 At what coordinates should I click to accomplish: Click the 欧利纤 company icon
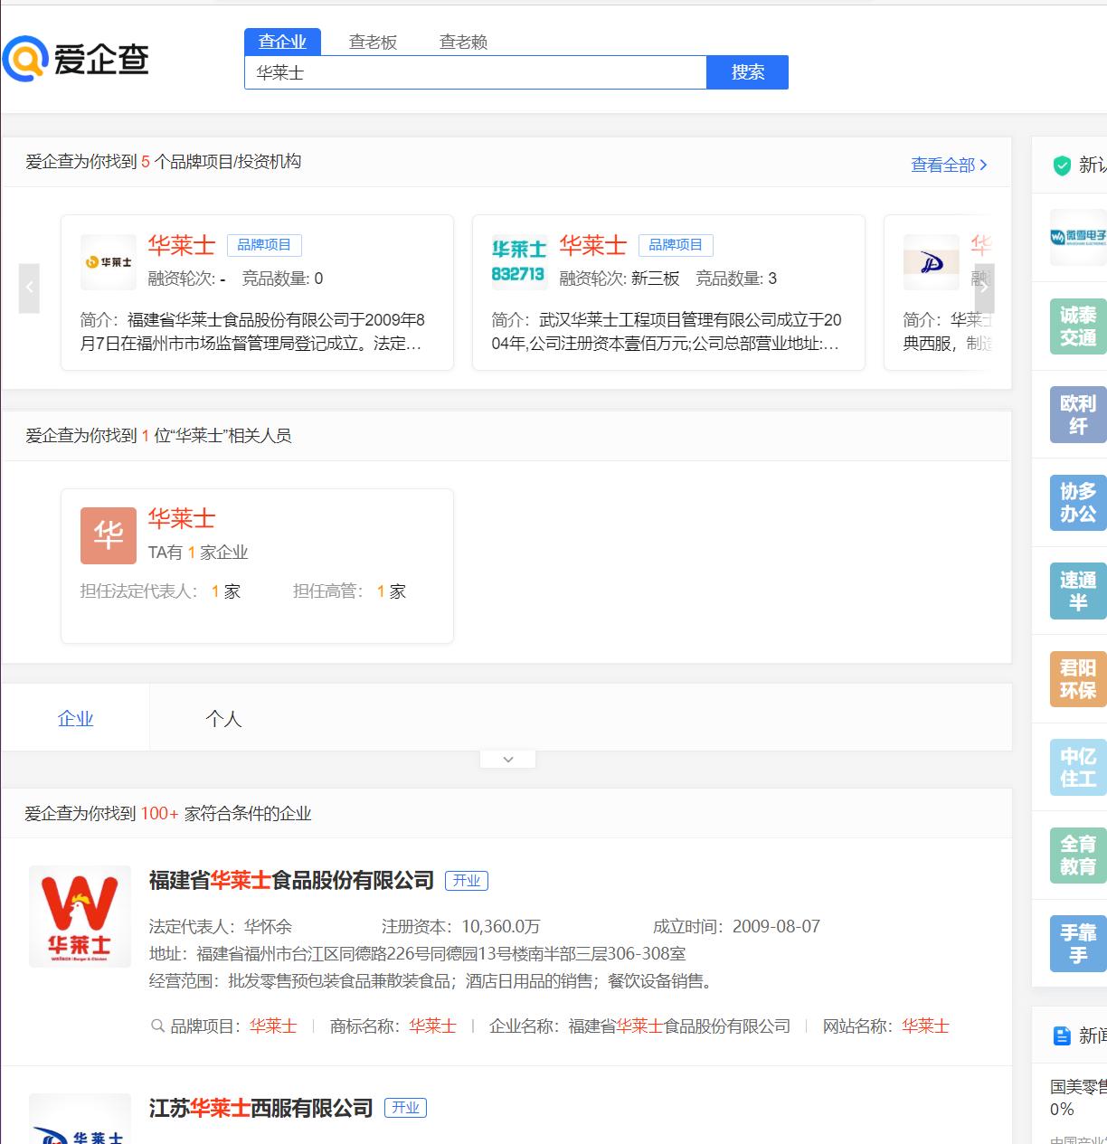[1077, 414]
